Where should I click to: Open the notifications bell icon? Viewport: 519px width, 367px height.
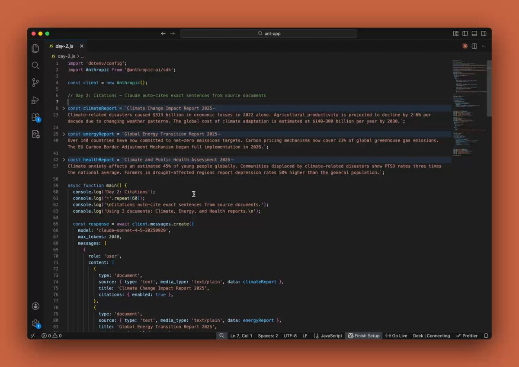486,335
